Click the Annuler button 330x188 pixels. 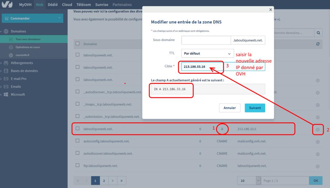pyautogui.click(x=229, y=108)
